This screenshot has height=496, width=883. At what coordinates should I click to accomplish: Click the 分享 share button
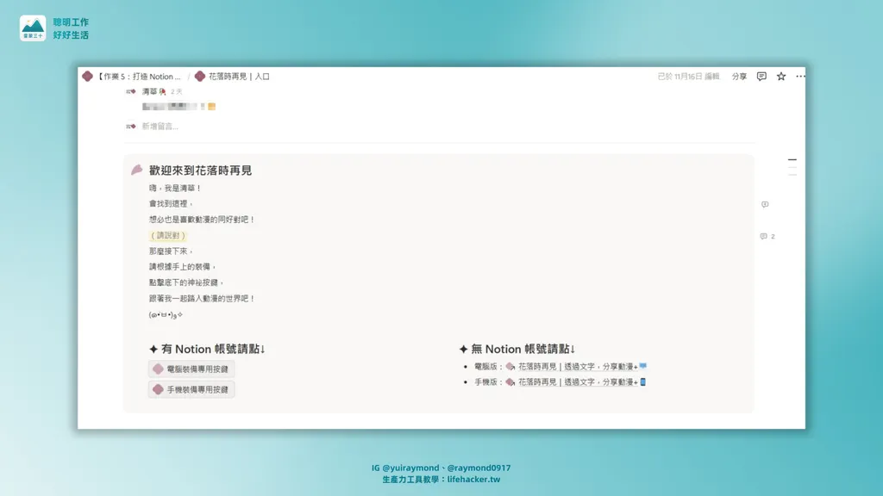(739, 77)
